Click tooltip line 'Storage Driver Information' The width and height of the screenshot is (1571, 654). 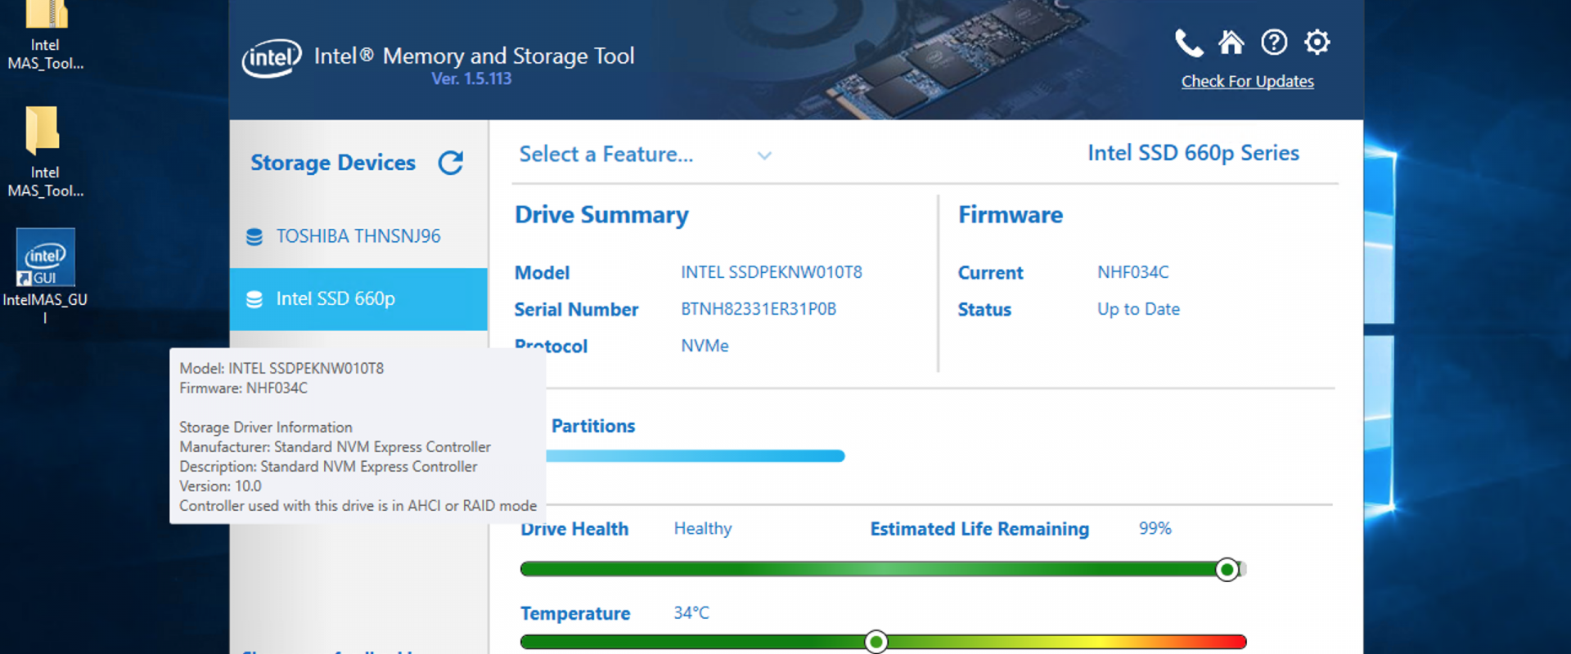pos(266,428)
